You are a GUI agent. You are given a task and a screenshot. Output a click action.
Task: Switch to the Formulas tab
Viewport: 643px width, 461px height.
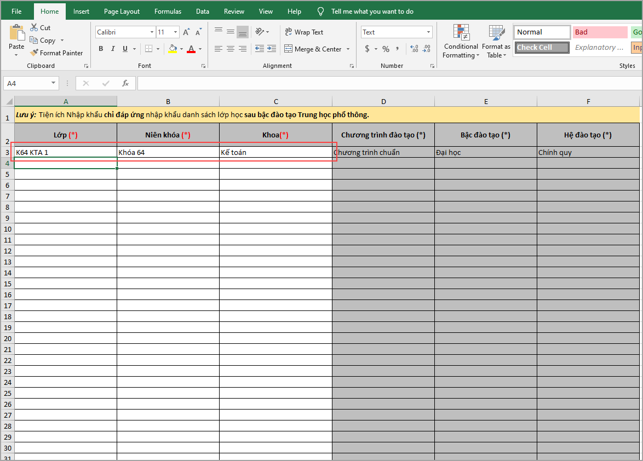tap(168, 11)
